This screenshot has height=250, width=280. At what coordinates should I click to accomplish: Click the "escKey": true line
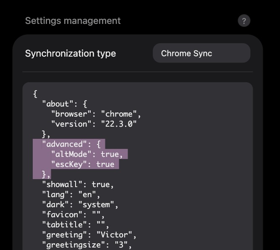83,164
